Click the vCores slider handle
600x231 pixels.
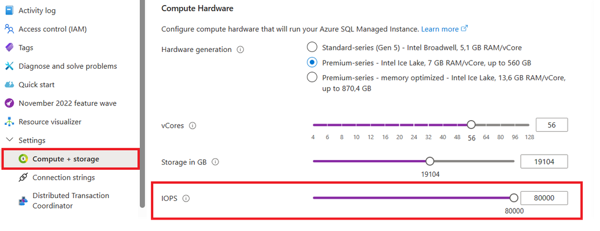pyautogui.click(x=472, y=125)
